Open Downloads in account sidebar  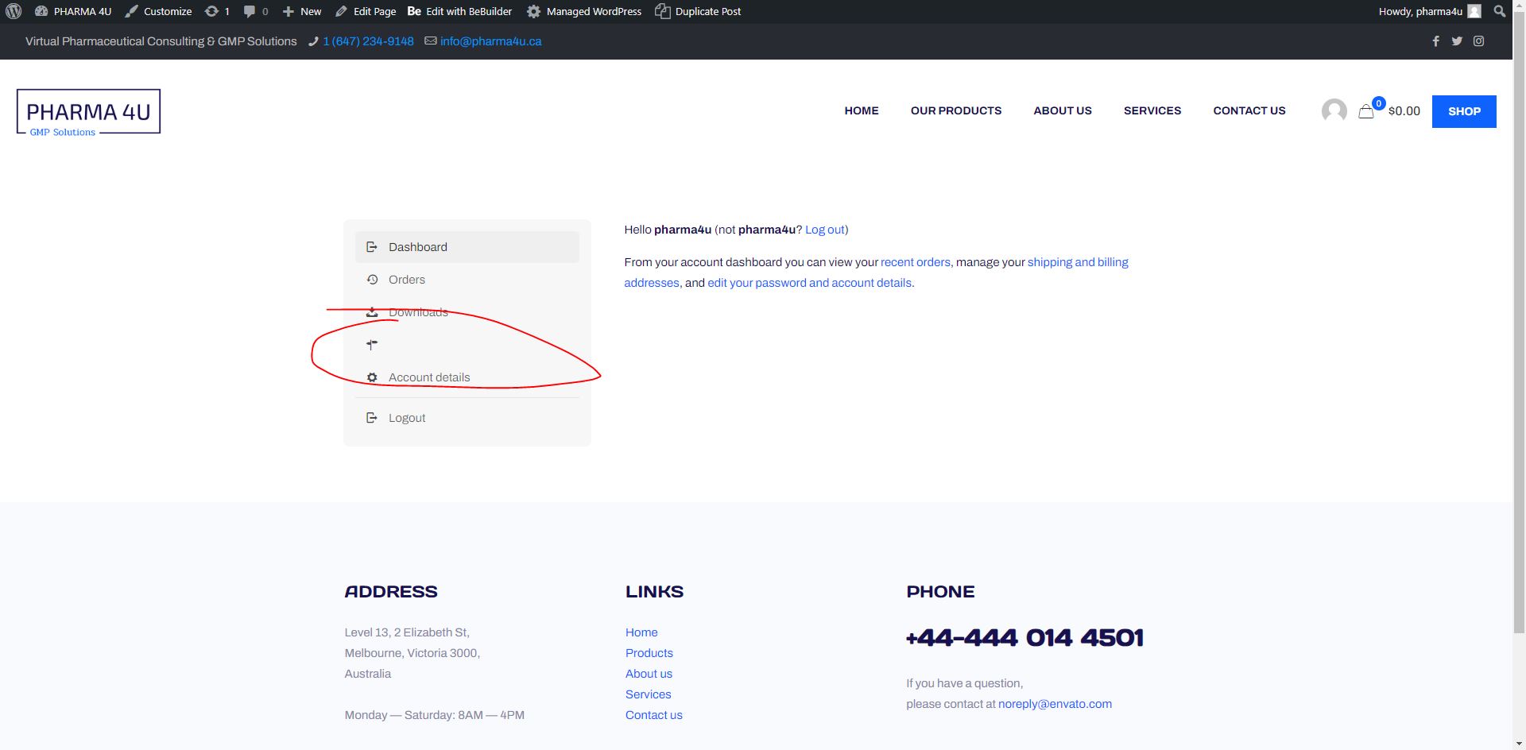(x=467, y=312)
